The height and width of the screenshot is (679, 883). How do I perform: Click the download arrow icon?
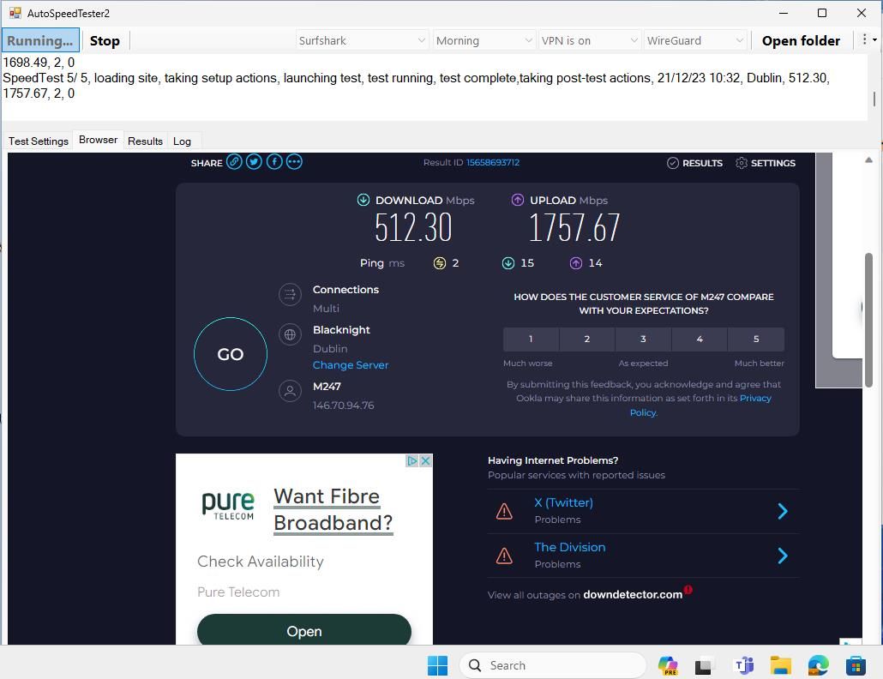363,200
